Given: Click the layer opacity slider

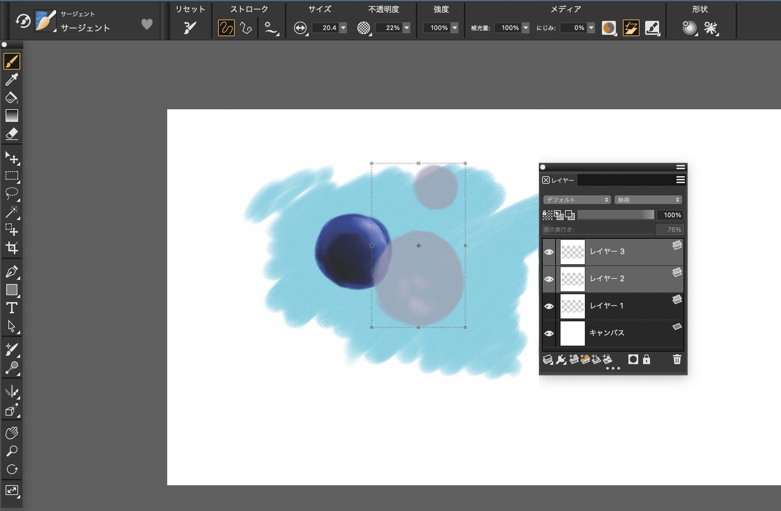Looking at the screenshot, I should tap(616, 215).
